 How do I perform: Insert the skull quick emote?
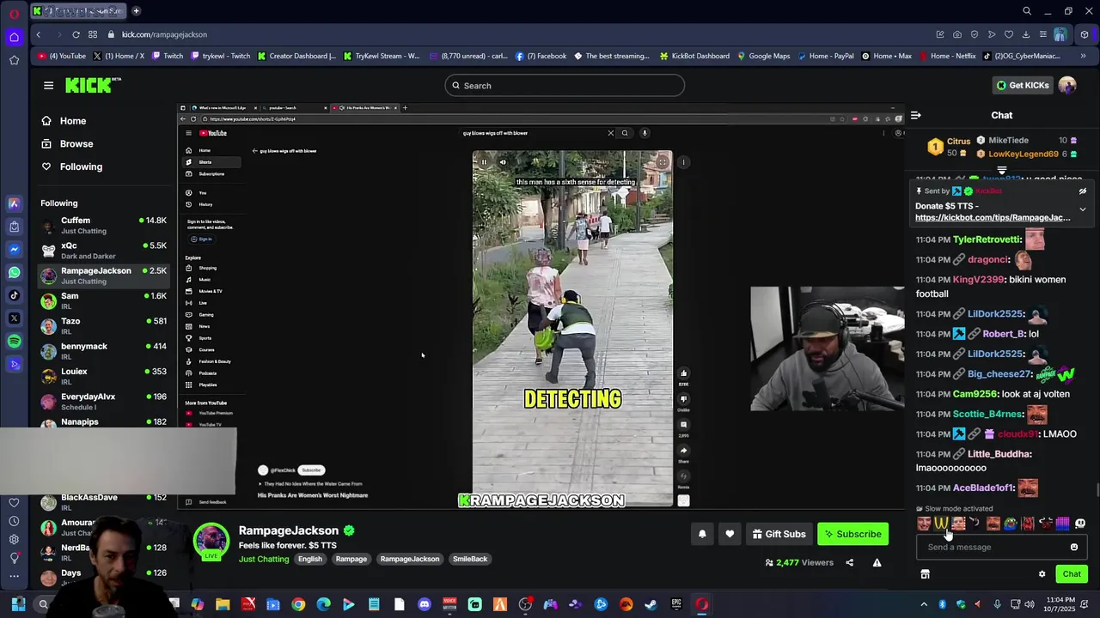(x=1080, y=524)
